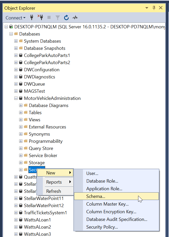The height and width of the screenshot is (237, 169).
Task: Select Security Policy... menu item
Action: [116, 227]
